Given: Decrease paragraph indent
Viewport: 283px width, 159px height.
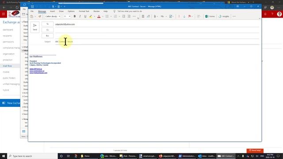Looking at the screenshot, I should tap(124, 16).
